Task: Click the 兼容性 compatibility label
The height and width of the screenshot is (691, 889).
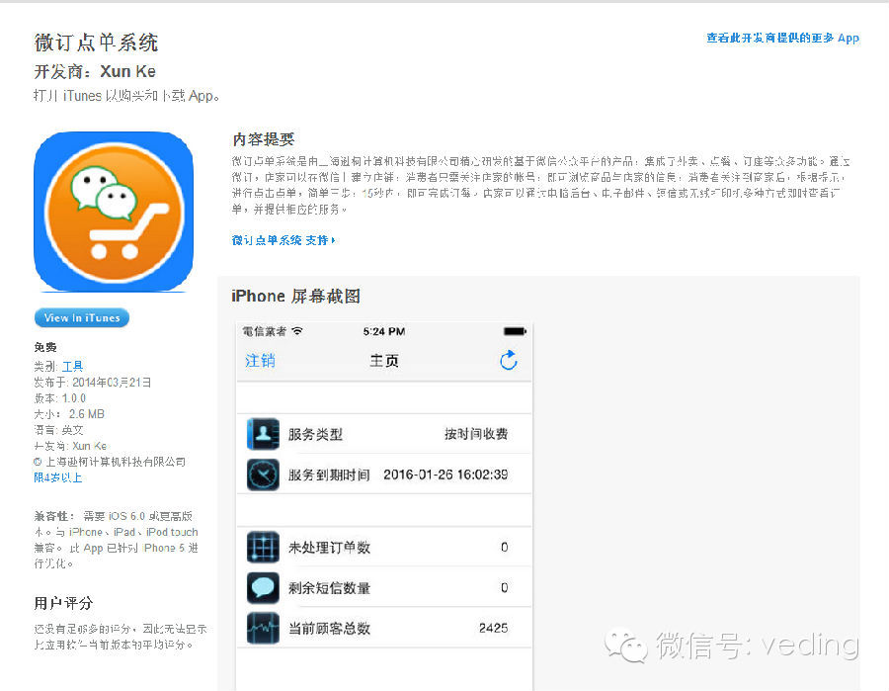Action: pyautogui.click(x=54, y=516)
